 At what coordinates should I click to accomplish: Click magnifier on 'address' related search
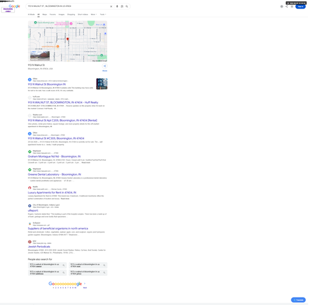(64, 273)
